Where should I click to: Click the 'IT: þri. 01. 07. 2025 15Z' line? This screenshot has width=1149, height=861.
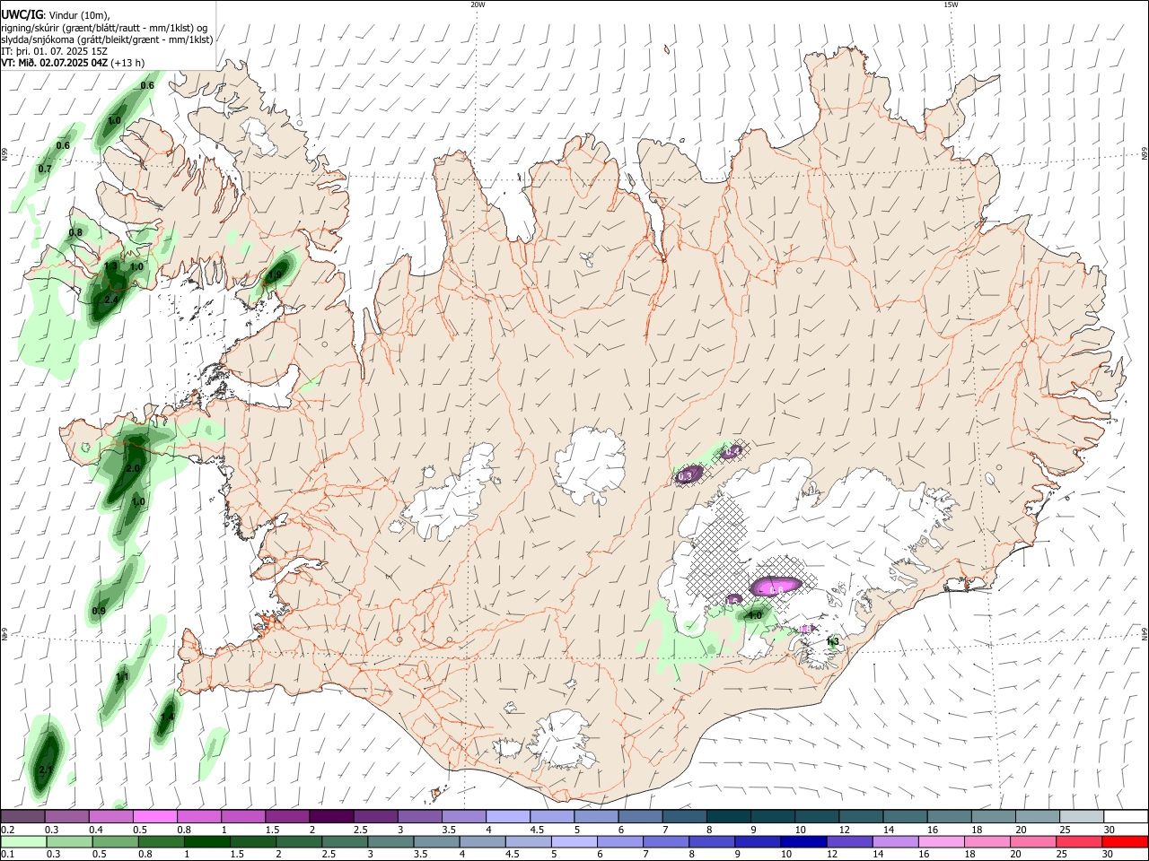[55, 51]
